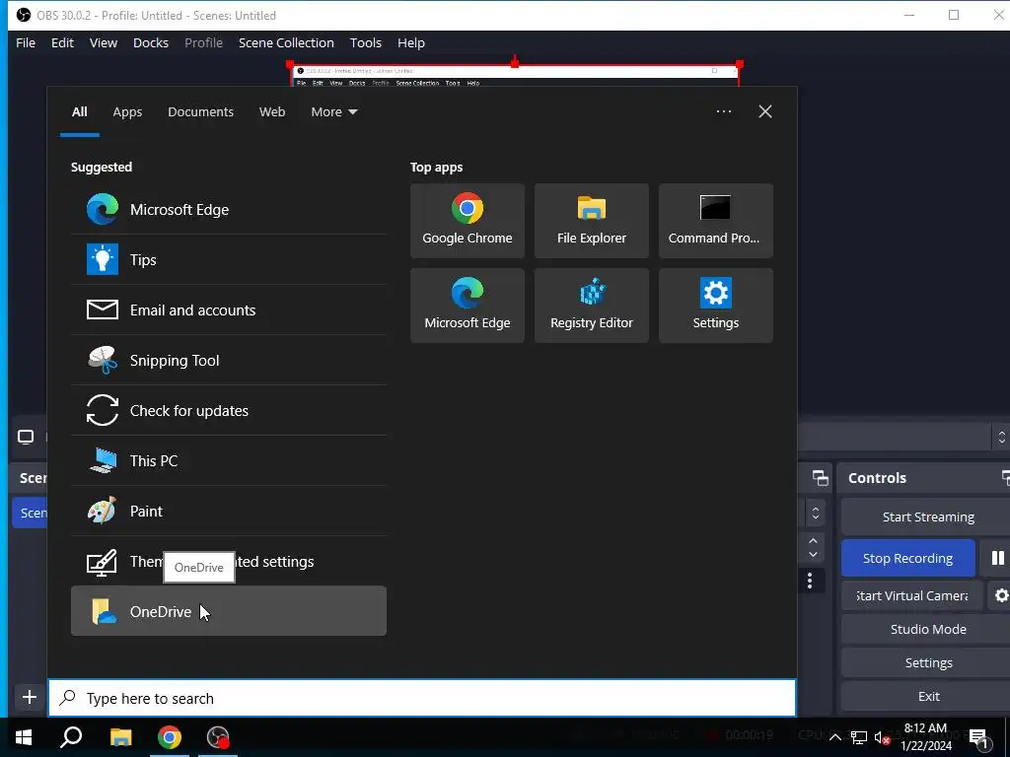Screen dimensions: 1010x757
Task: Switch to Chrome on the taskbar
Action: (x=170, y=737)
